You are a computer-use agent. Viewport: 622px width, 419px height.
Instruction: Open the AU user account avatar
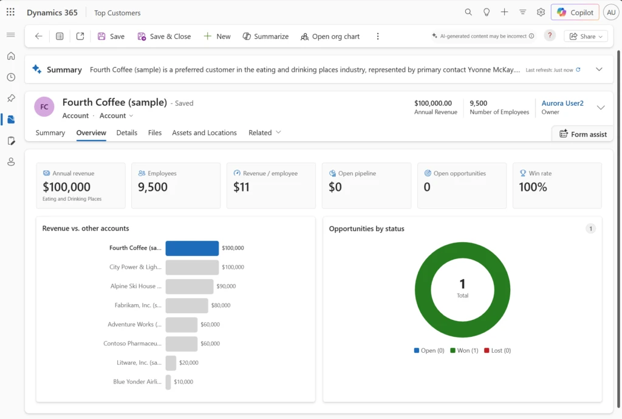point(611,12)
